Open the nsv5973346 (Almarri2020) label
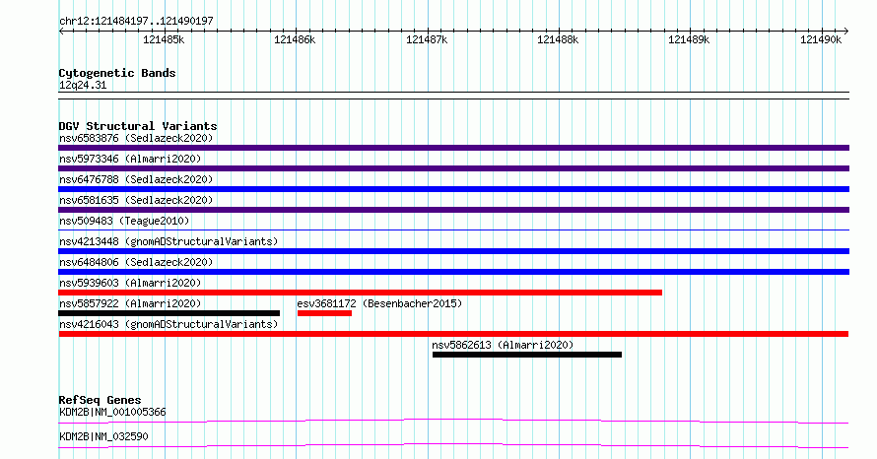This screenshot has height=459, width=877. [130, 159]
